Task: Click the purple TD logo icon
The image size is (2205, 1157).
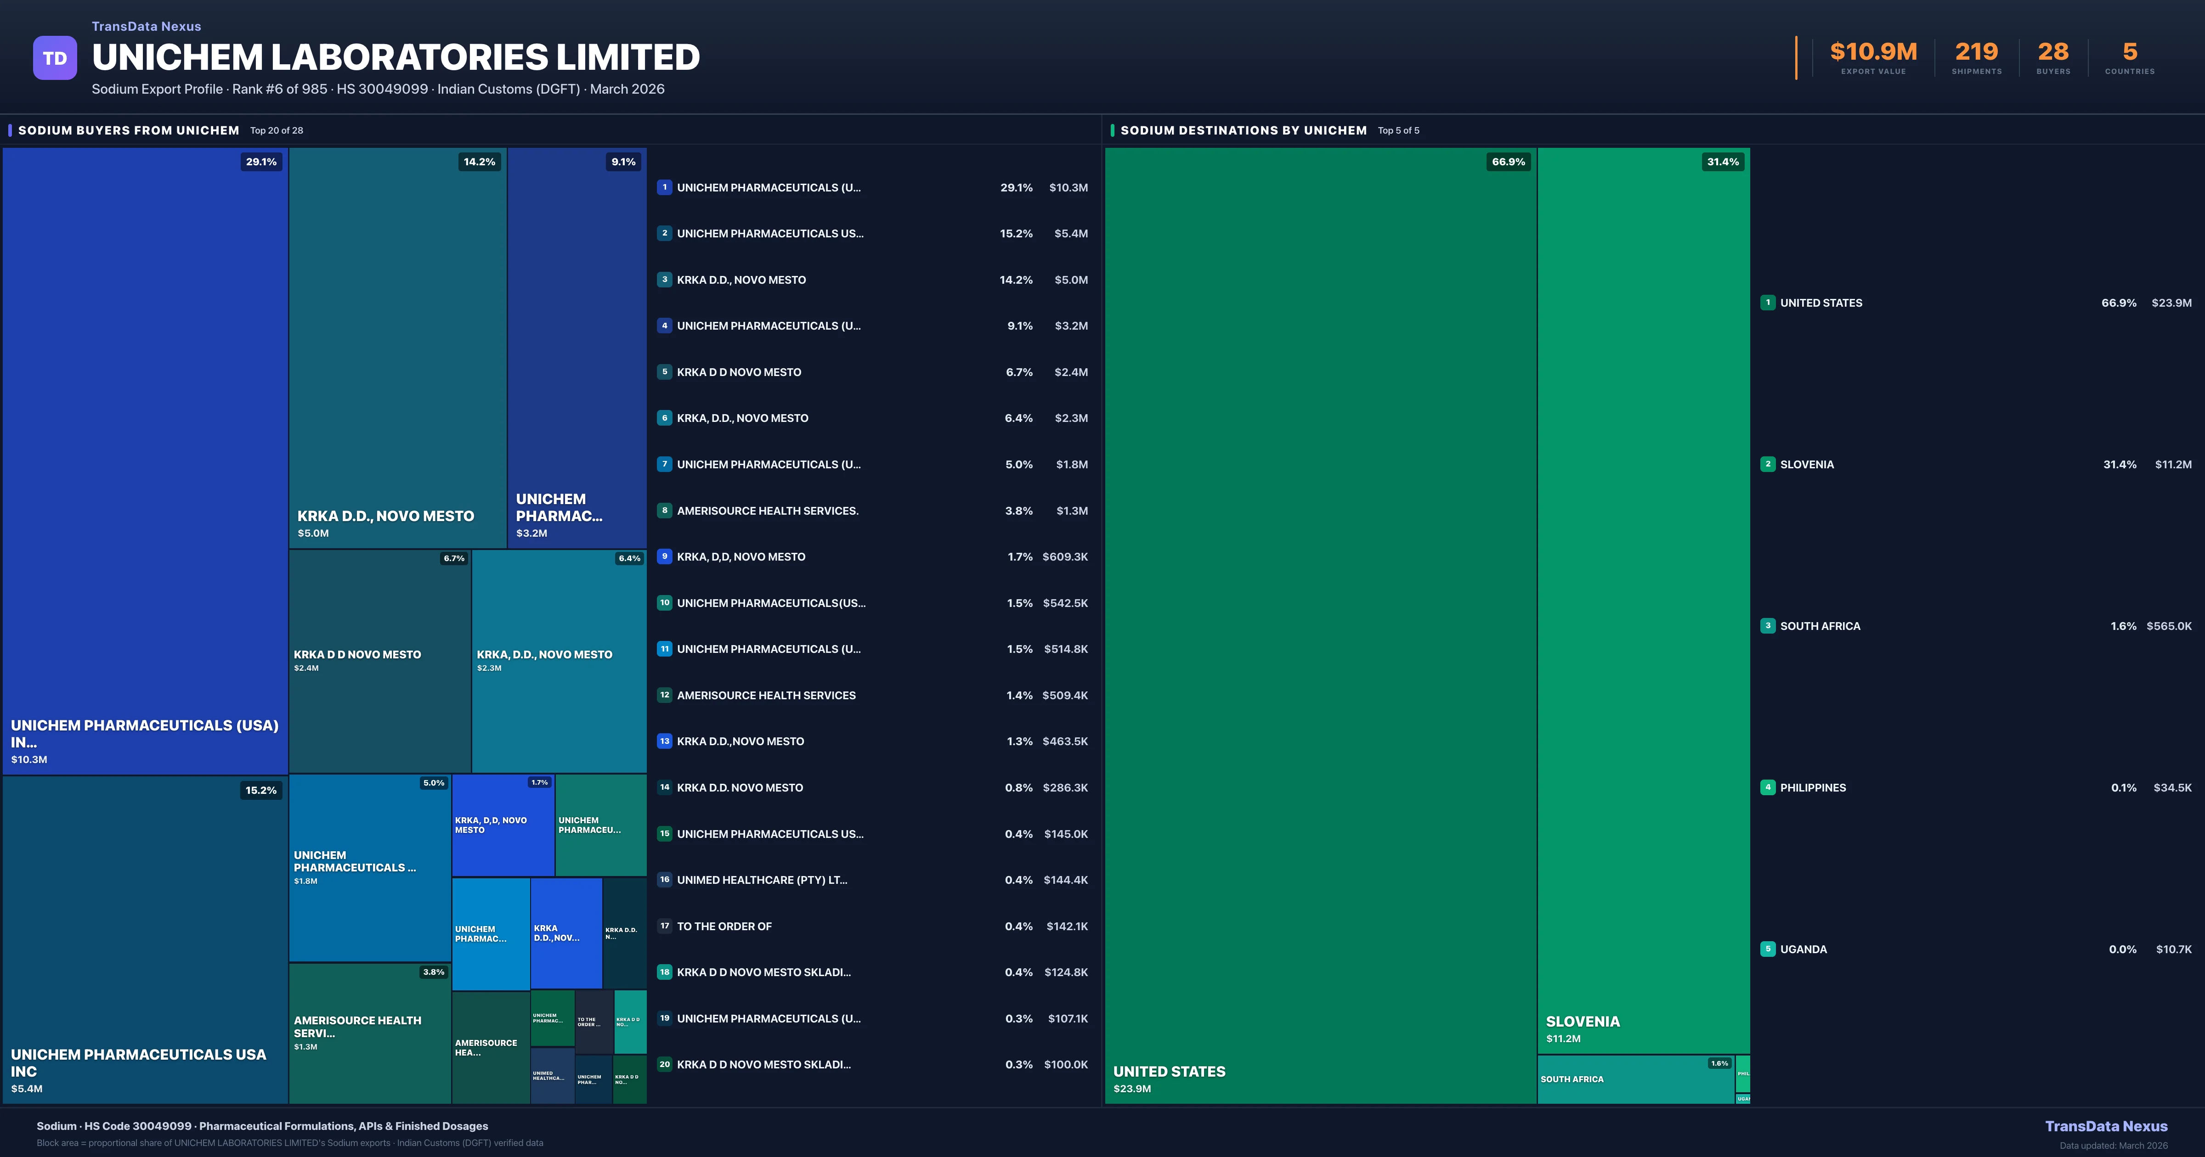Action: pyautogui.click(x=55, y=57)
